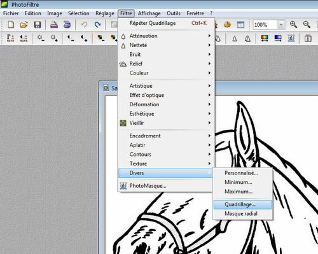318x254 pixels.
Task: Expand the Déformation submenu
Action: [166, 104]
